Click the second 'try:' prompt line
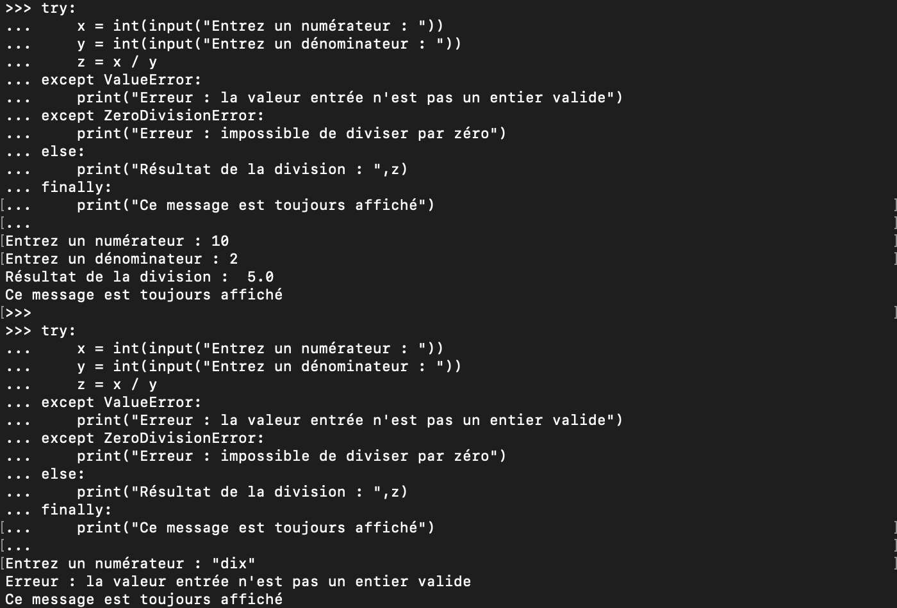This screenshot has height=608, width=897. [40, 331]
